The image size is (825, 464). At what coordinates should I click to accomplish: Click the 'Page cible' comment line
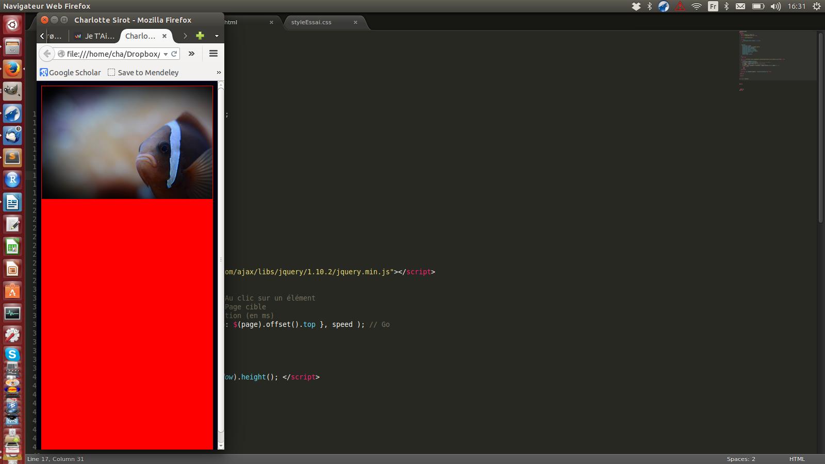tap(245, 307)
